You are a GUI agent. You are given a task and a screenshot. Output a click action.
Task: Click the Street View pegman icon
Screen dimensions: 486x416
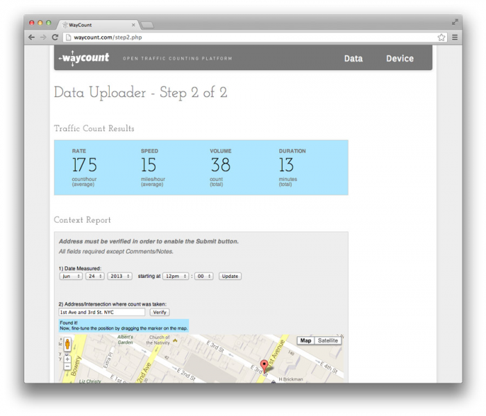67,344
